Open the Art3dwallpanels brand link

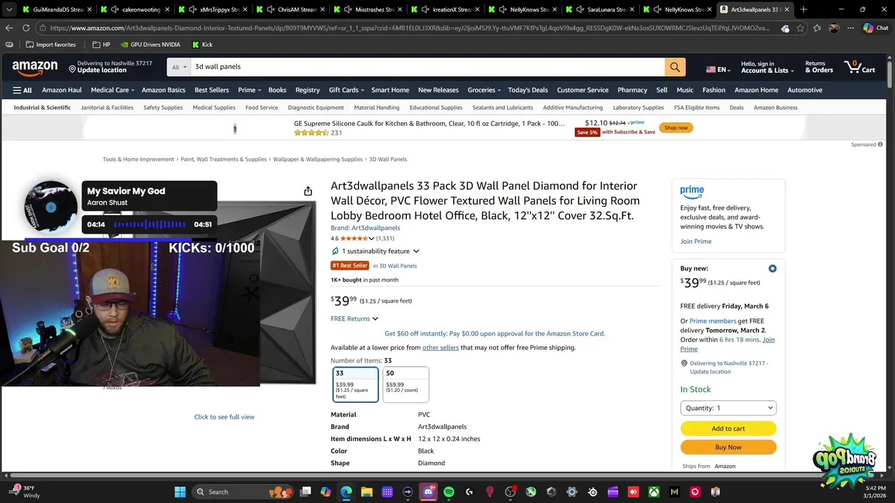click(365, 228)
